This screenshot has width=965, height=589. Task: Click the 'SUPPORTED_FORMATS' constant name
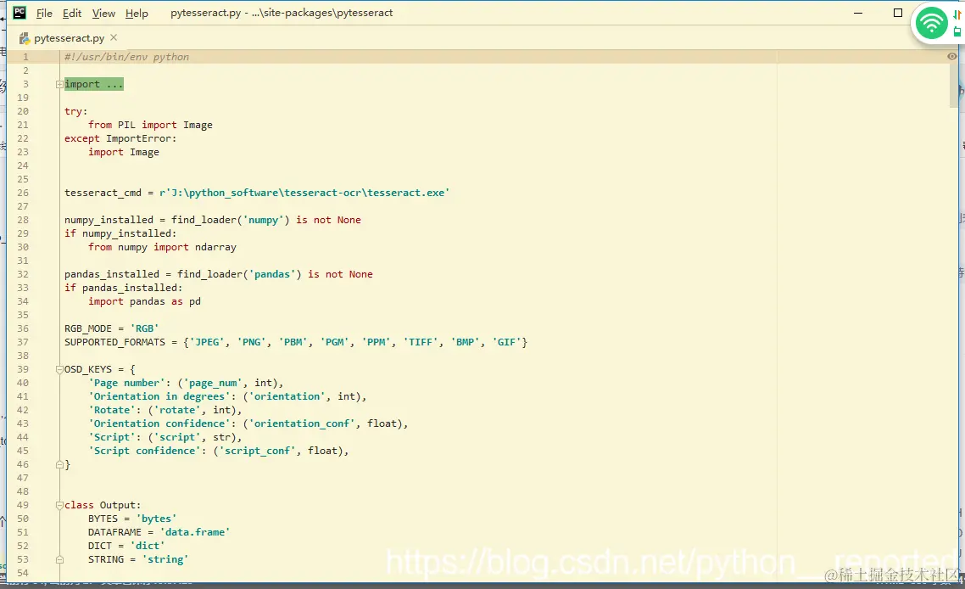pyautogui.click(x=115, y=342)
